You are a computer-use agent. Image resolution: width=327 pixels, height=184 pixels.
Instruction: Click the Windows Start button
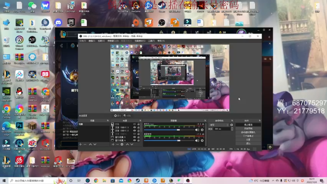coord(4,180)
